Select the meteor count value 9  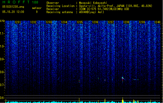37,12
